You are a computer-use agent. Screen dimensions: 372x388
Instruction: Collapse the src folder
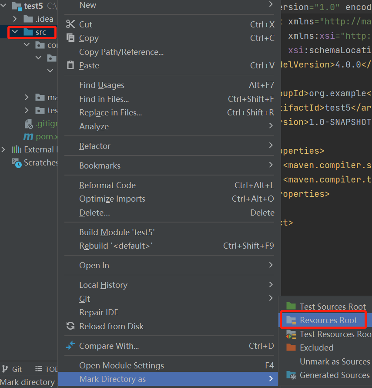tap(15, 32)
